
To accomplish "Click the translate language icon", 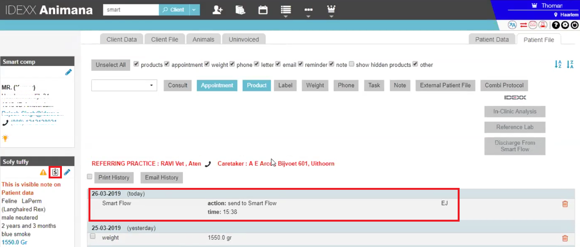I will click(x=513, y=25).
